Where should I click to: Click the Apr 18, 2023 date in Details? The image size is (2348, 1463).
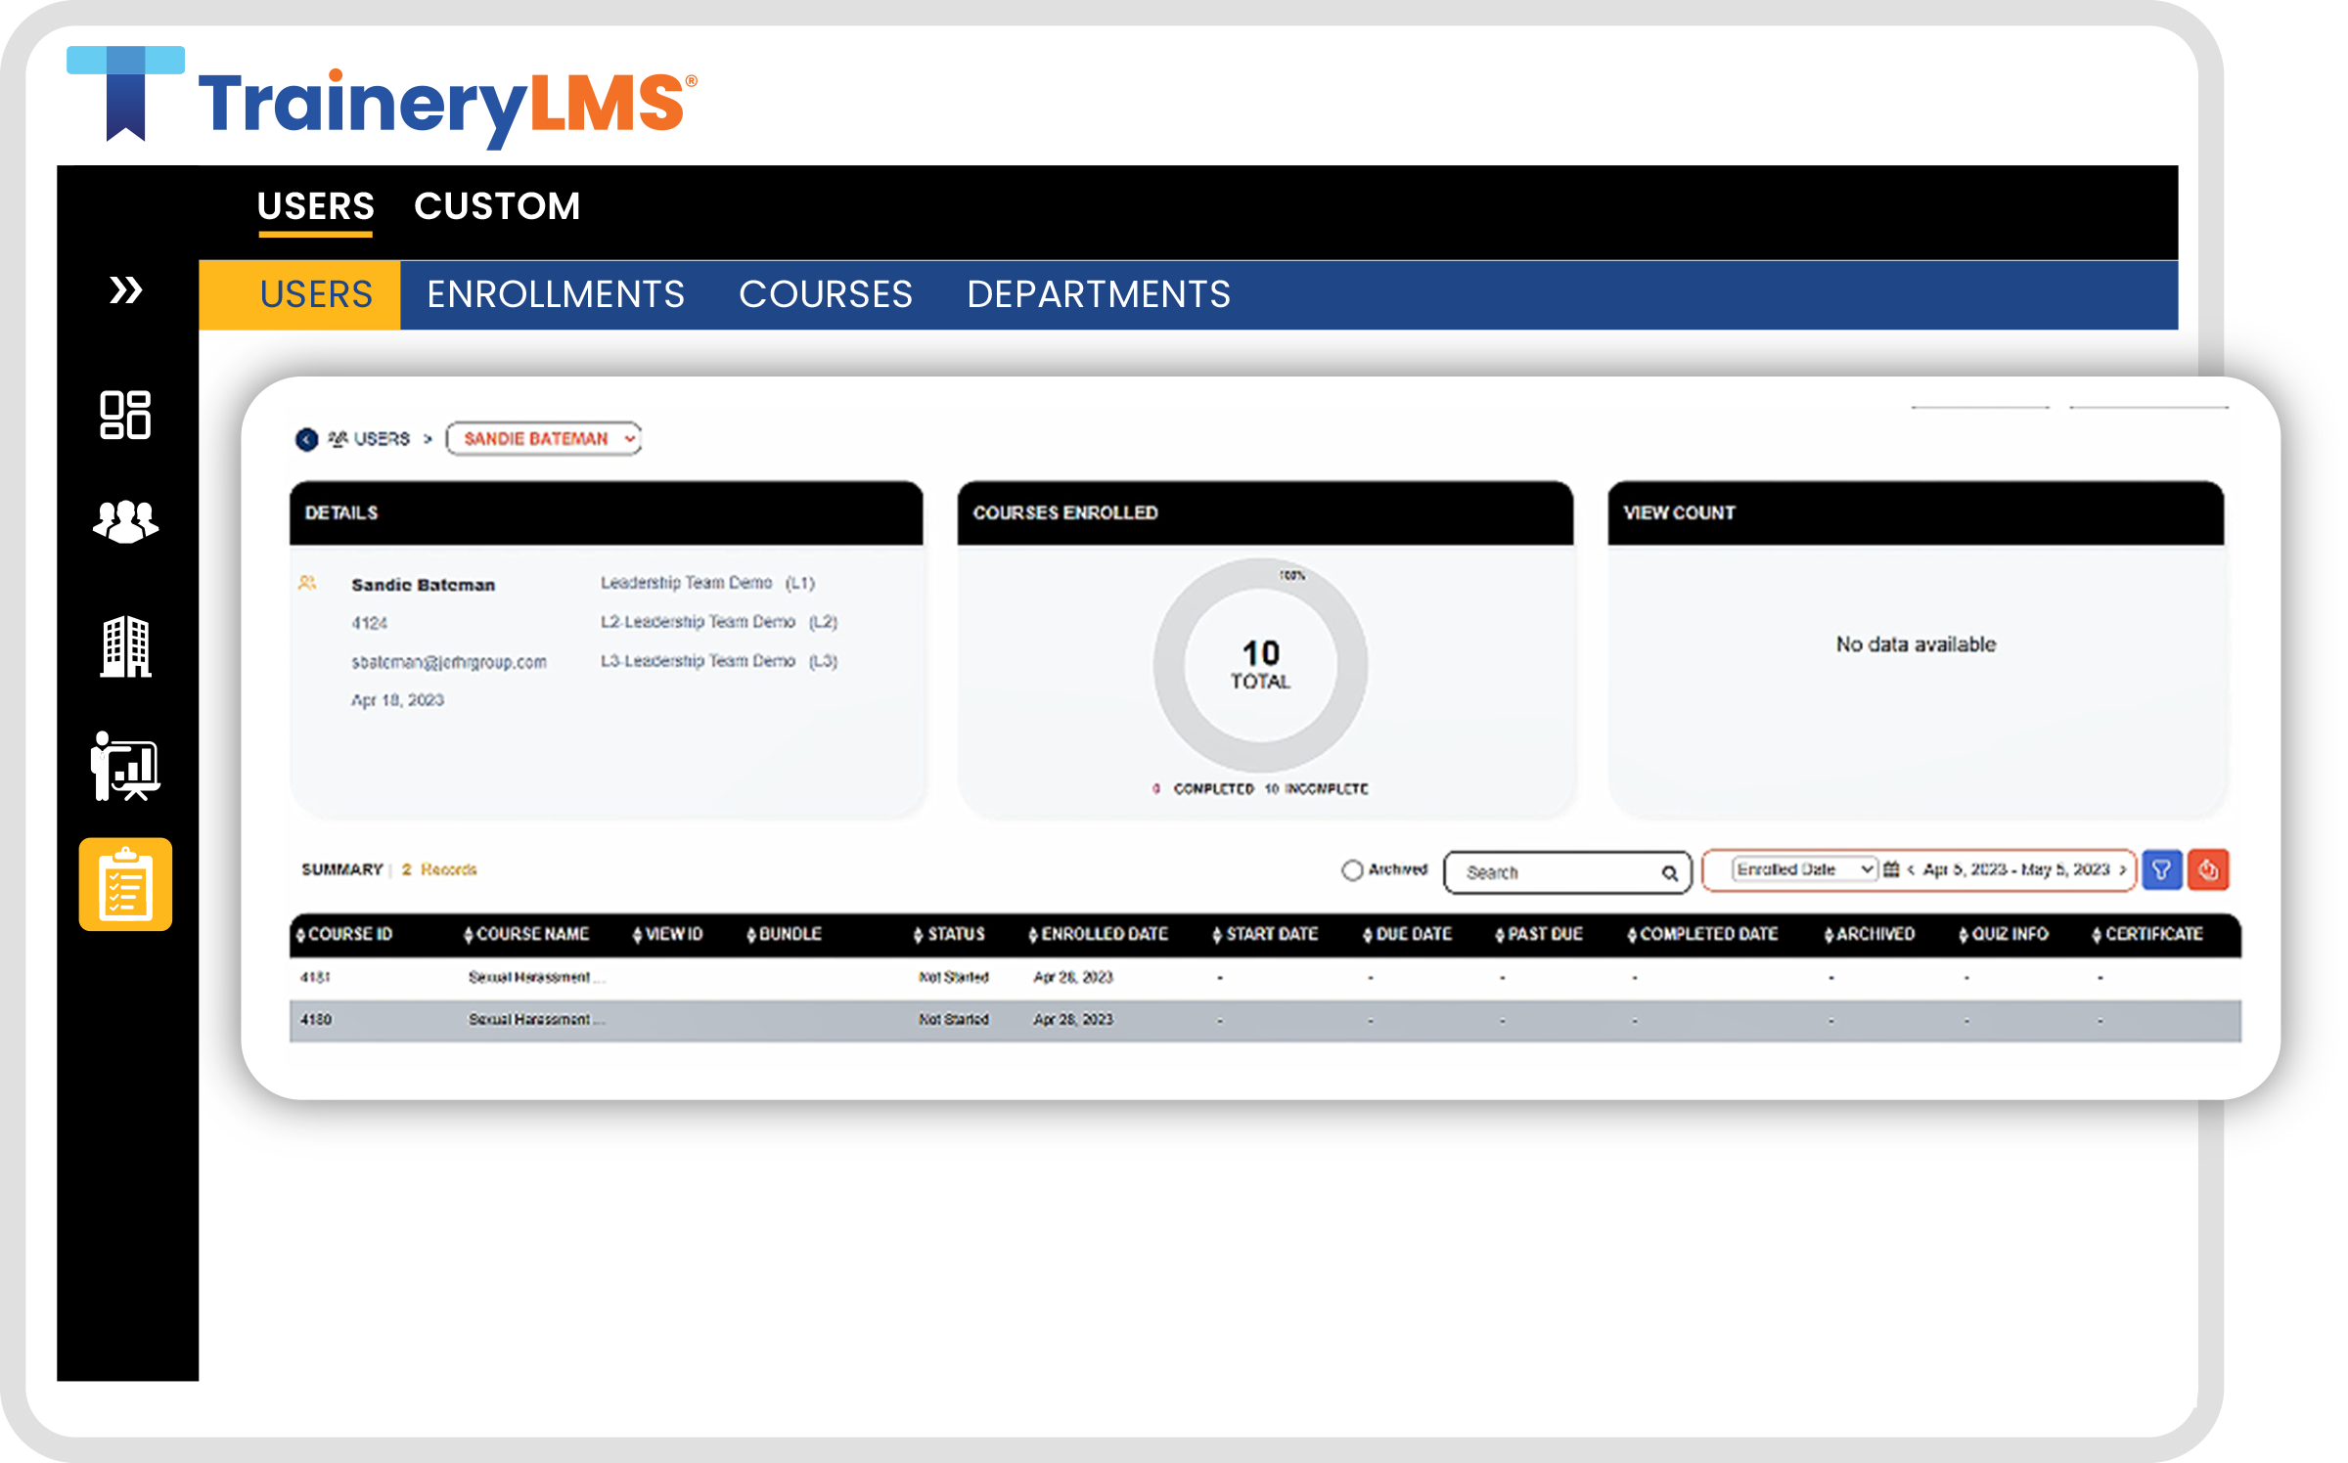397,700
